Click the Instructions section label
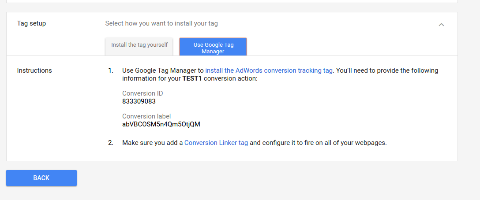The height and width of the screenshot is (200, 480). click(x=34, y=70)
